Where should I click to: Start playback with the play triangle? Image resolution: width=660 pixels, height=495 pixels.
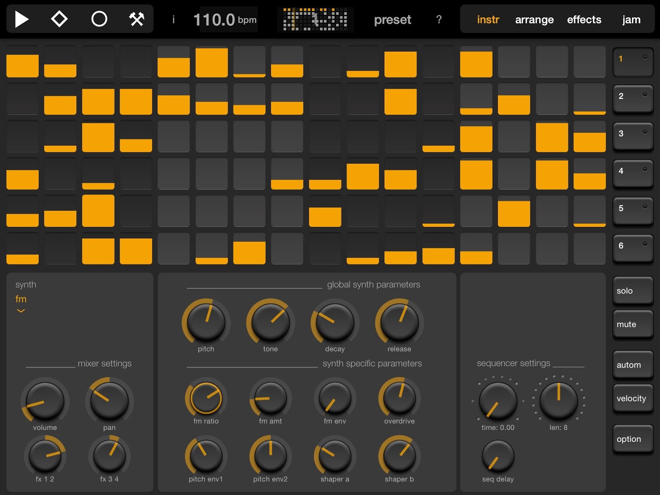pyautogui.click(x=22, y=19)
